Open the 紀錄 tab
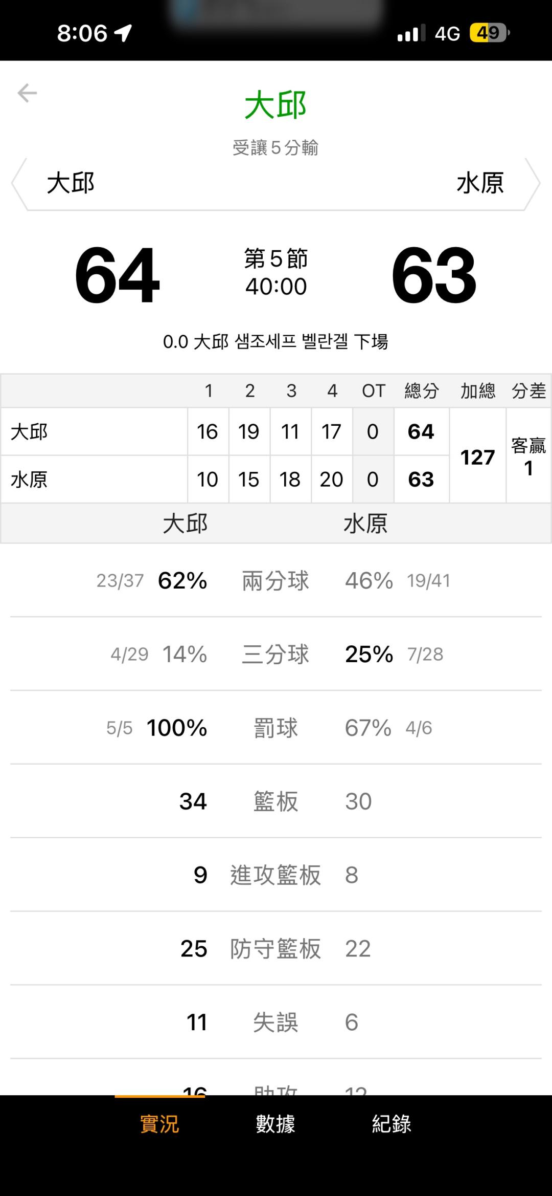This screenshot has height=1196, width=552. coord(392,1124)
